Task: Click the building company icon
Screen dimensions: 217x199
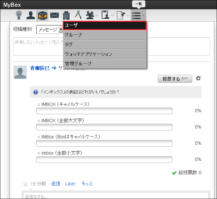Action: point(66,15)
